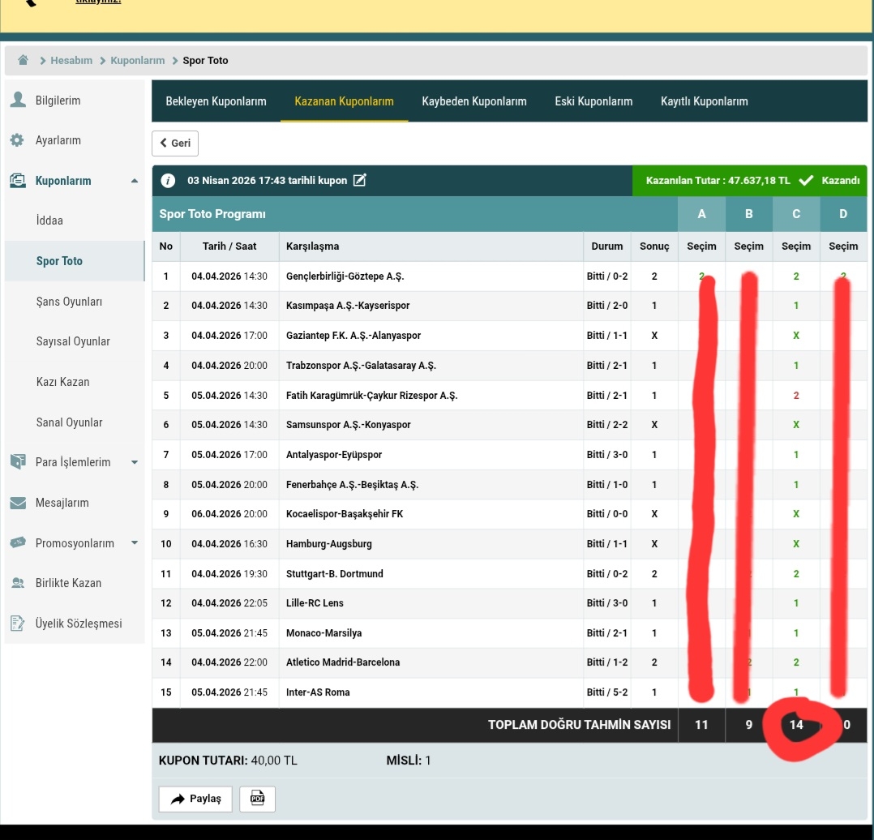Open Şans Oyunları in sidebar
874x840 pixels.
pyautogui.click(x=69, y=302)
